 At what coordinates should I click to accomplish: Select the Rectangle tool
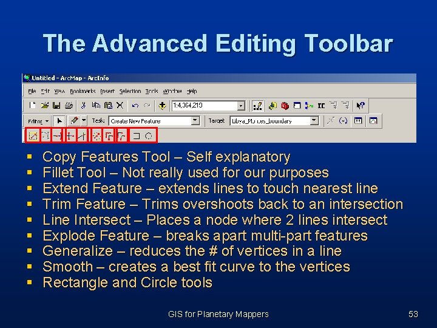pos(136,136)
